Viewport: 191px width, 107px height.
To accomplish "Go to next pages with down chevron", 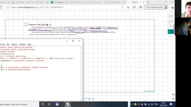I will click(x=171, y=36).
